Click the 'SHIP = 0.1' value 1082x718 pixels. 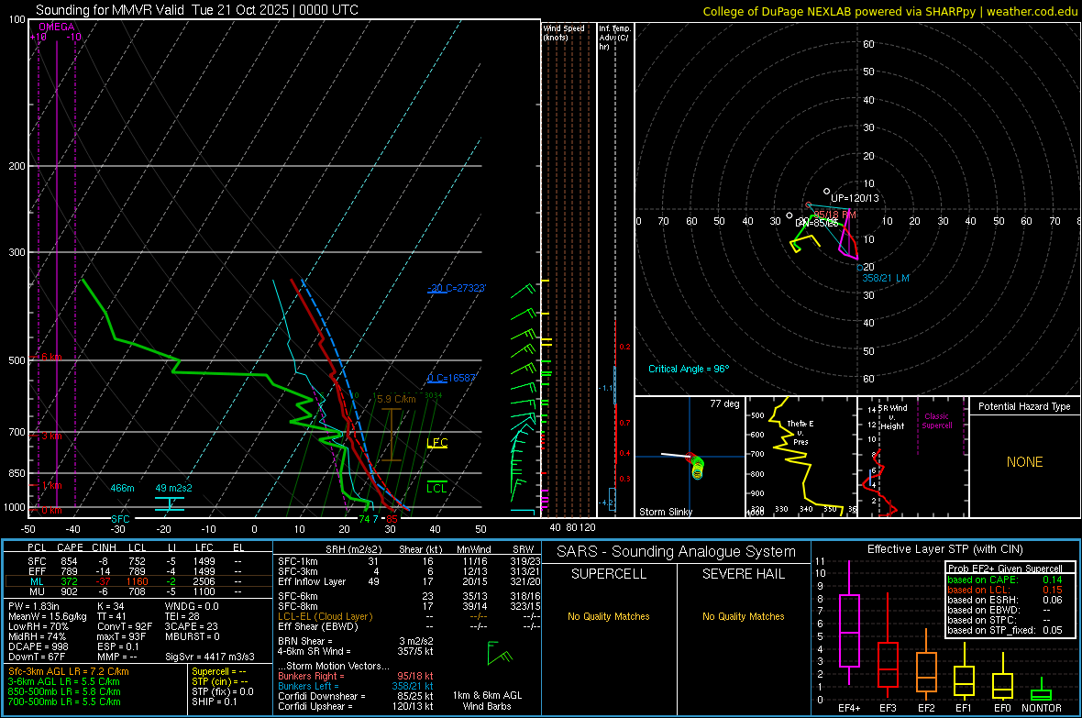214,701
